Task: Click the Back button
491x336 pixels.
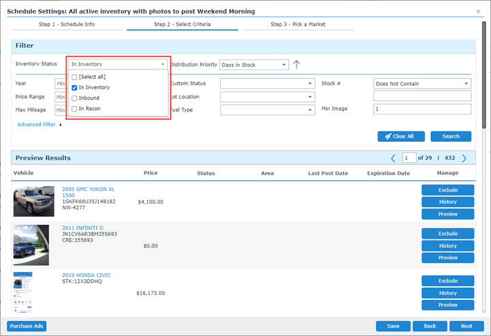Action: click(x=430, y=326)
